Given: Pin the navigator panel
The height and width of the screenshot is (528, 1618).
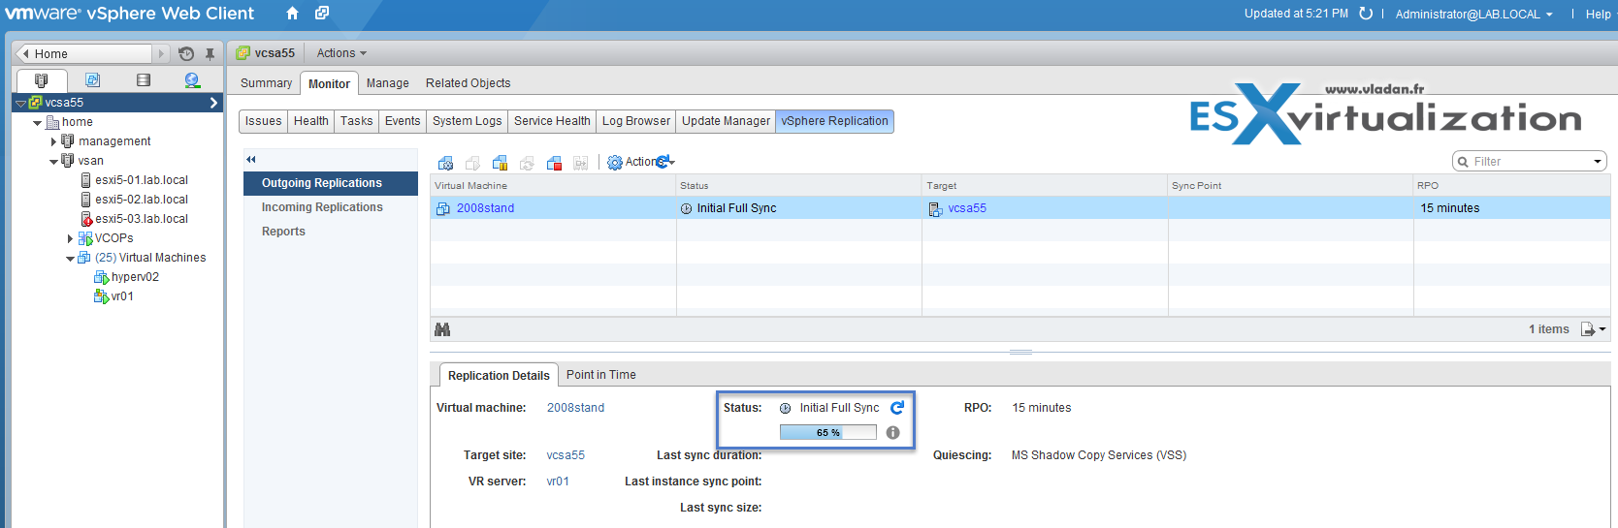Looking at the screenshot, I should click(x=210, y=54).
